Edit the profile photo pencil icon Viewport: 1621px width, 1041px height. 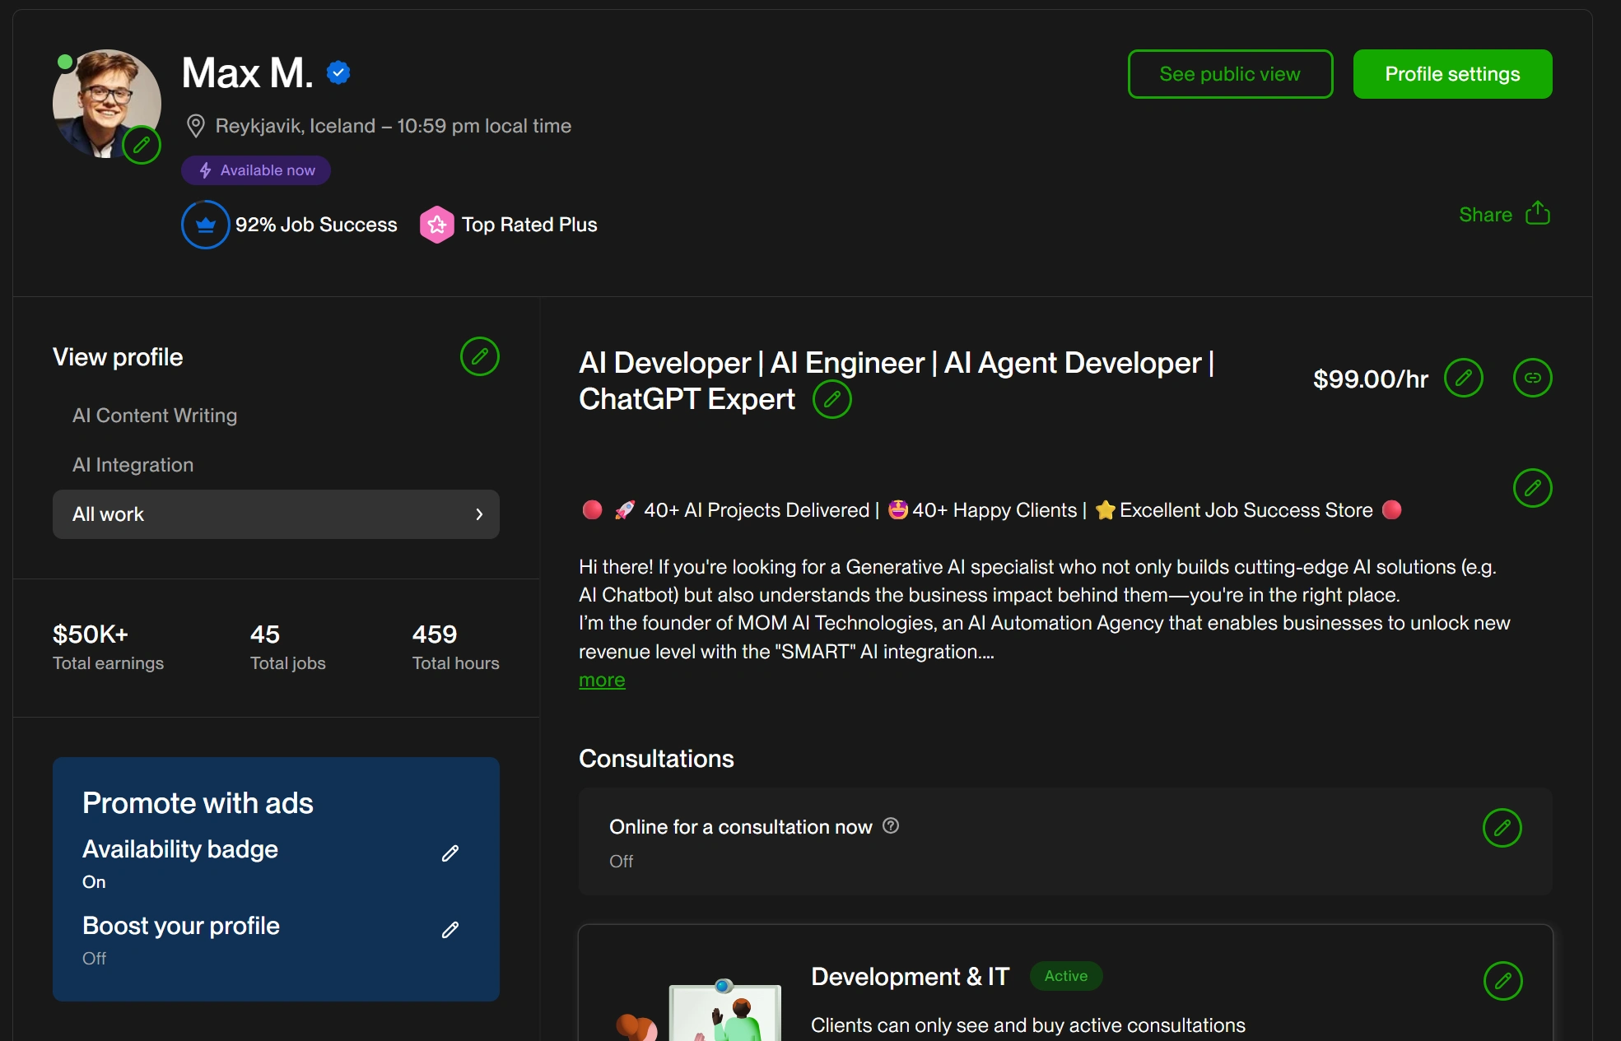point(142,146)
